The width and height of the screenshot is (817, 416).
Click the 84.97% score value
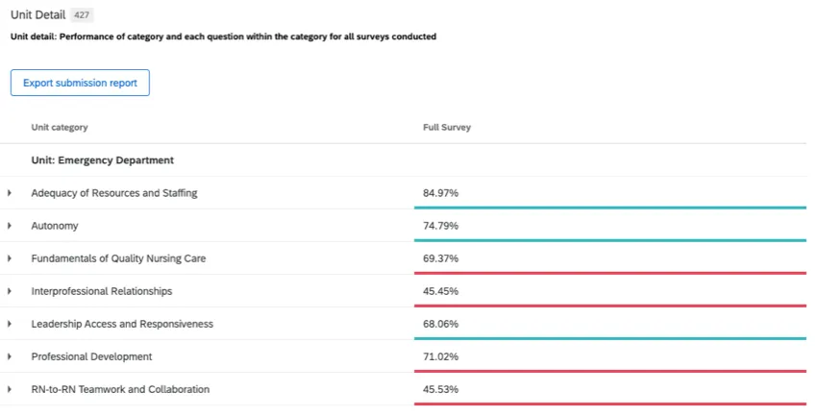click(441, 193)
